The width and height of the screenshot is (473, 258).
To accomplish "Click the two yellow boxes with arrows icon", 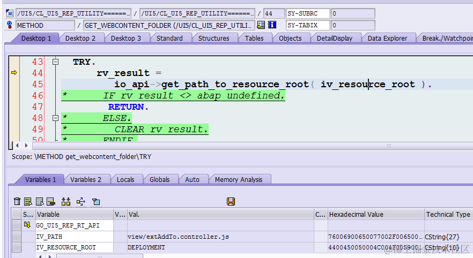I will (x=66, y=201).
